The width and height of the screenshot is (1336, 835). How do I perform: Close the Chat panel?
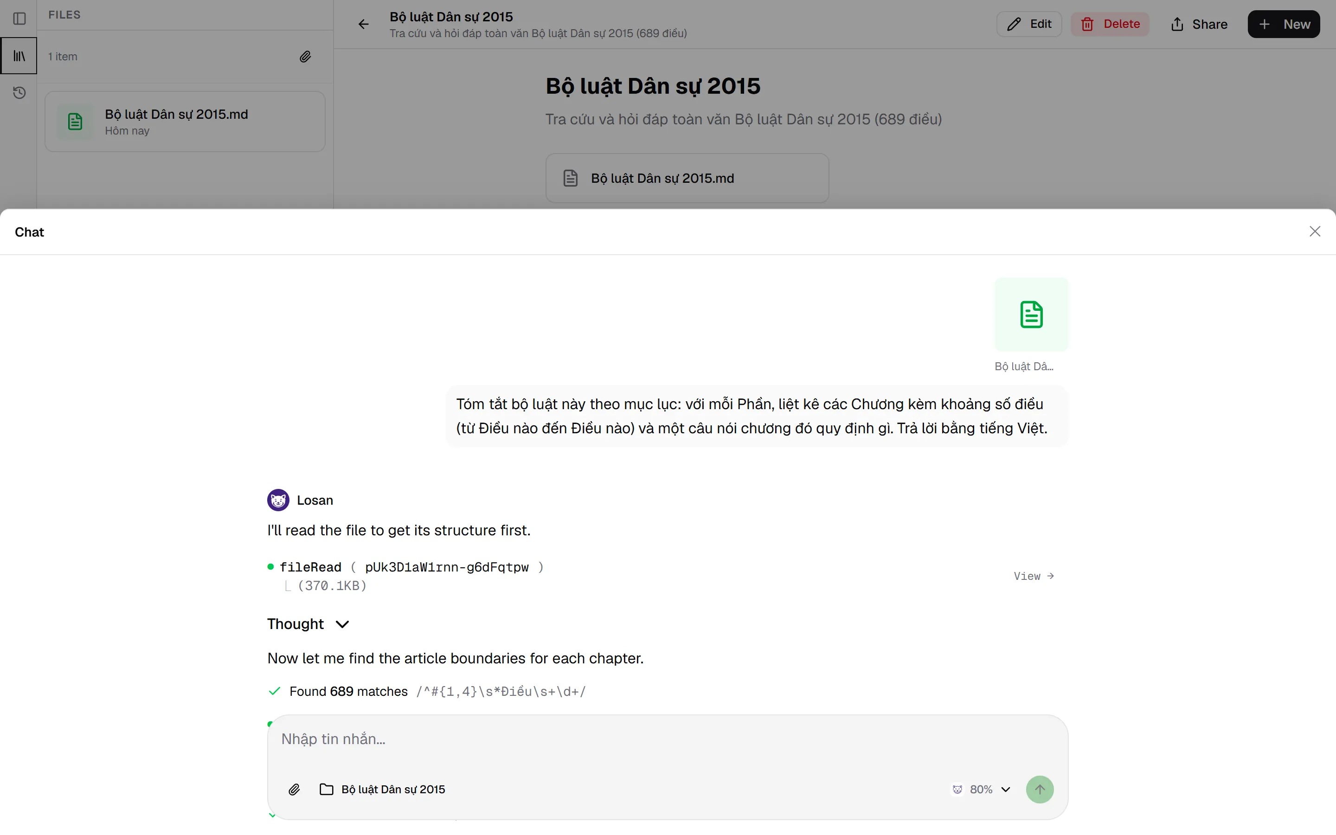tap(1315, 231)
